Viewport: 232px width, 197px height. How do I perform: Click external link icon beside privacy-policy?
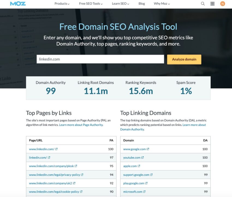point(82,175)
